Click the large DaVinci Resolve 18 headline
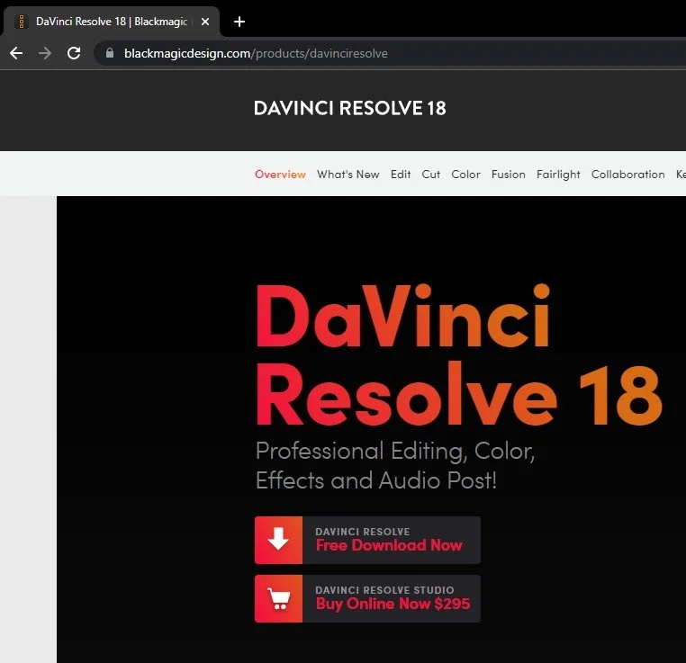Viewport: 686px width, 663px height. coord(458,355)
